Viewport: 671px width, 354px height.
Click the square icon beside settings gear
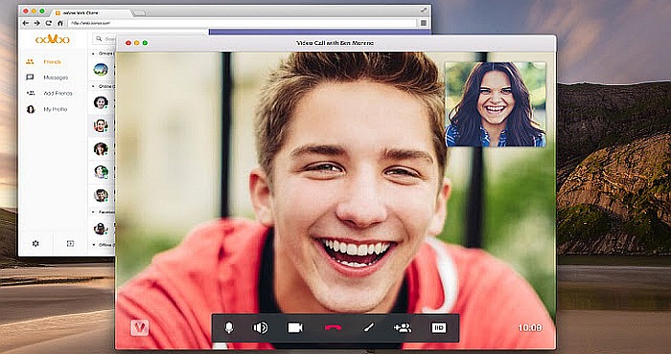(70, 243)
